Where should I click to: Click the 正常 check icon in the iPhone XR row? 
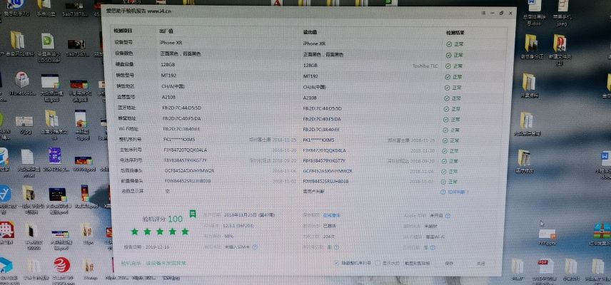coord(448,44)
